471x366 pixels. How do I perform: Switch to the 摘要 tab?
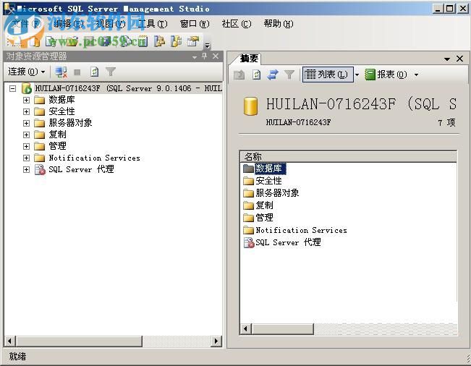[249, 59]
